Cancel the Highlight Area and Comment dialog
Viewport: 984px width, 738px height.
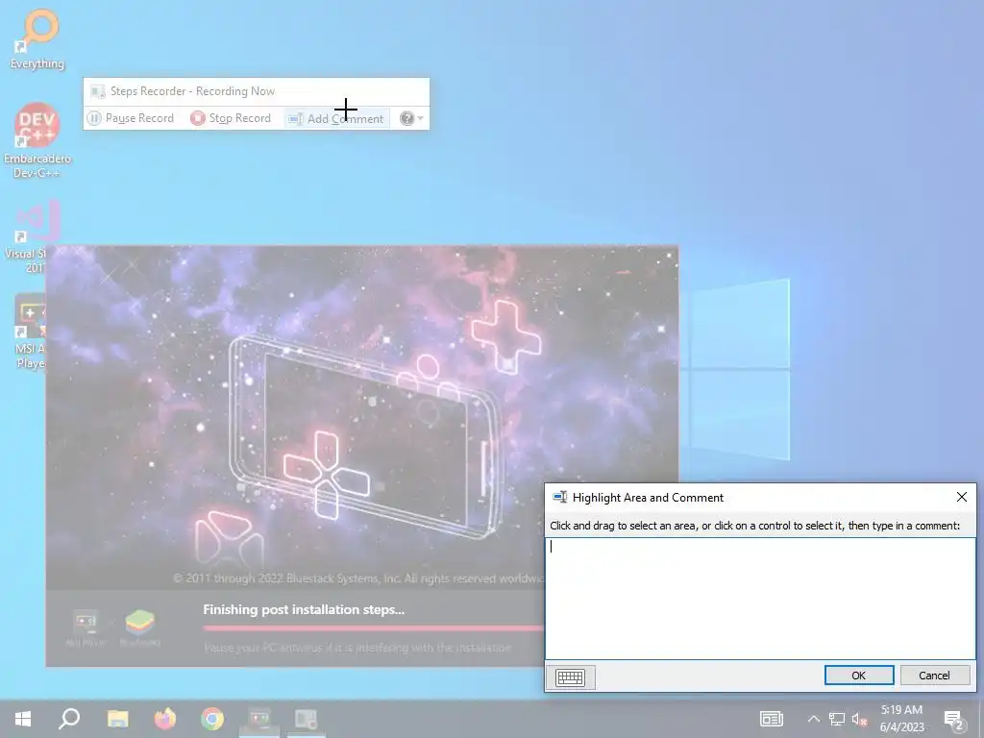click(x=934, y=676)
